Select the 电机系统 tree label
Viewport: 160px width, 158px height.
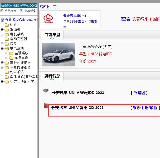[17, 34]
